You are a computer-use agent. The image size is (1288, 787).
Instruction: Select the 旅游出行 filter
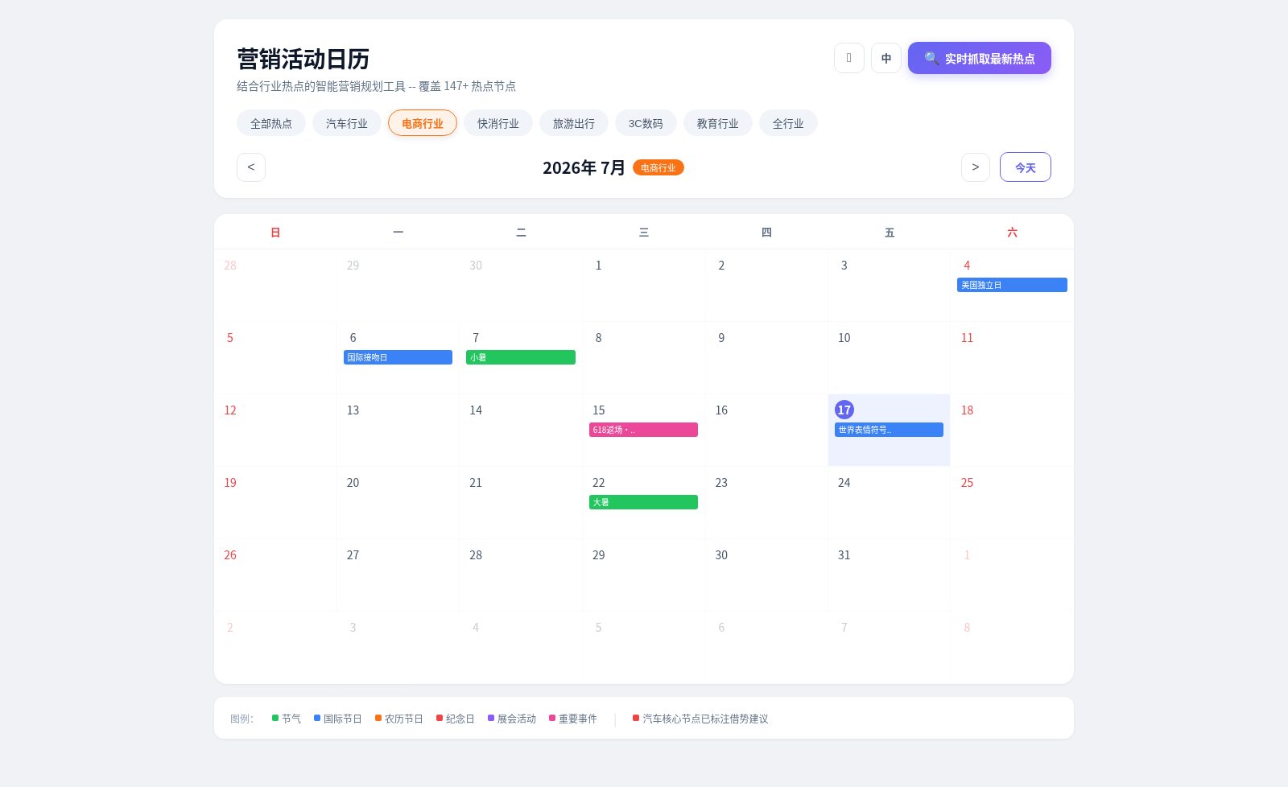574,123
